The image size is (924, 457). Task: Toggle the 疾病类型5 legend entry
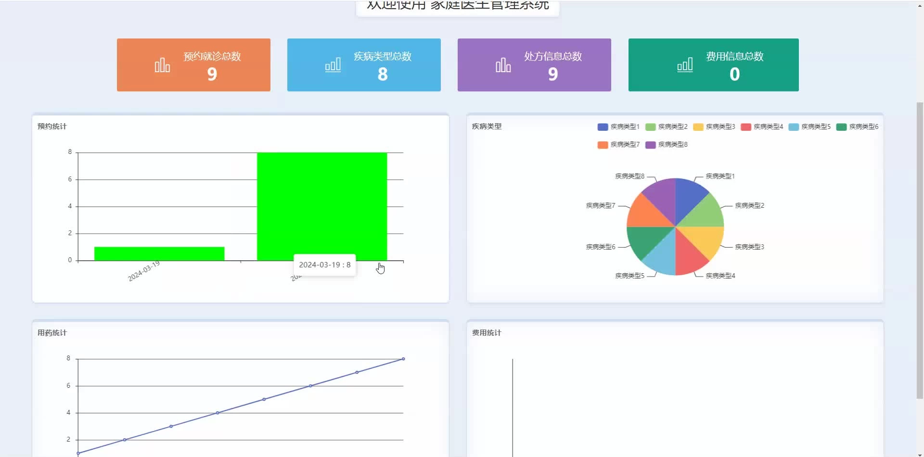(x=809, y=127)
